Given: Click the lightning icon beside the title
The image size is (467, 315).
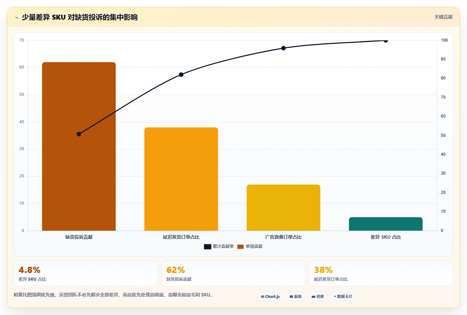Looking at the screenshot, I should pos(16,17).
